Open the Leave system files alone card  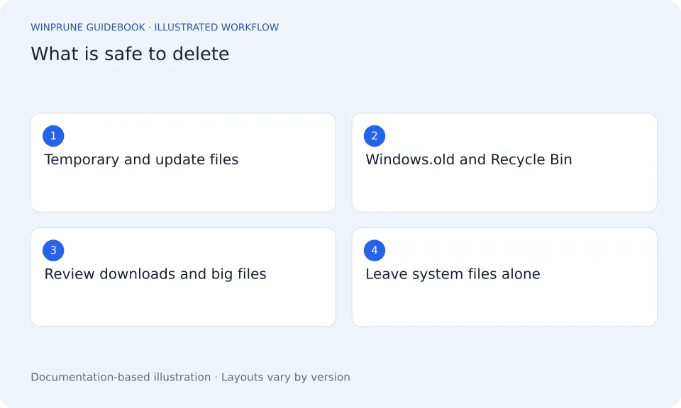[504, 277]
